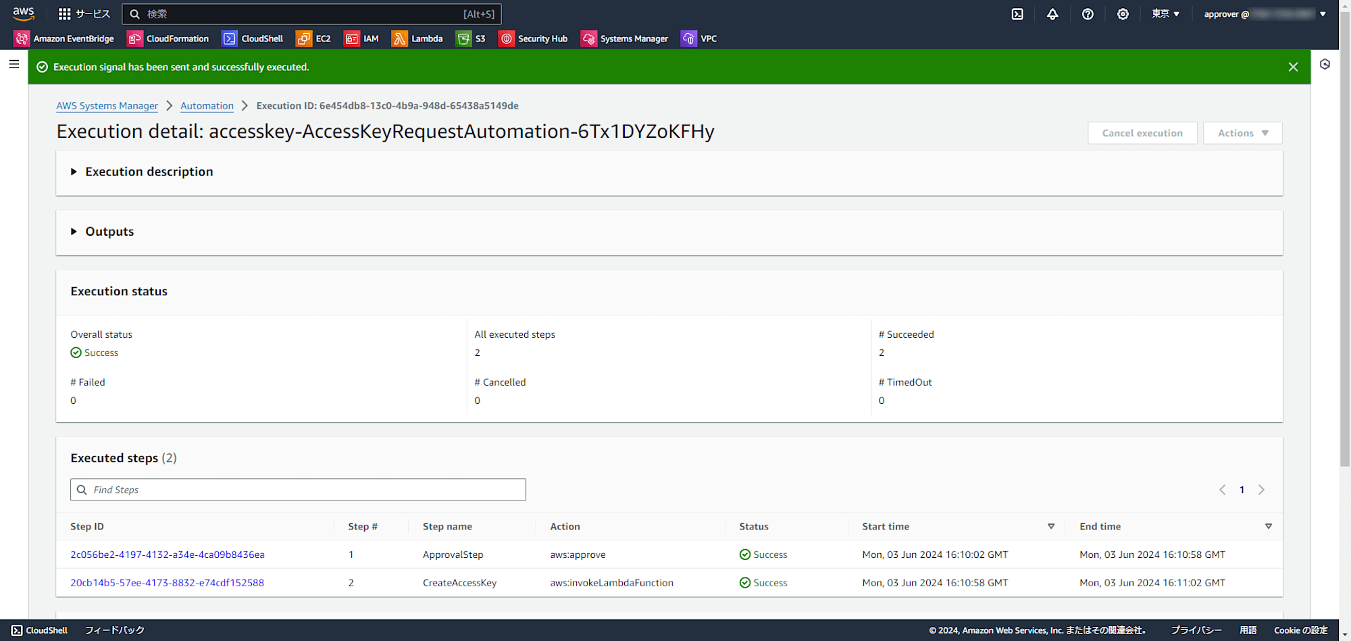The width and height of the screenshot is (1351, 641).
Task: Dismiss the green success banner
Action: pos(1293,67)
